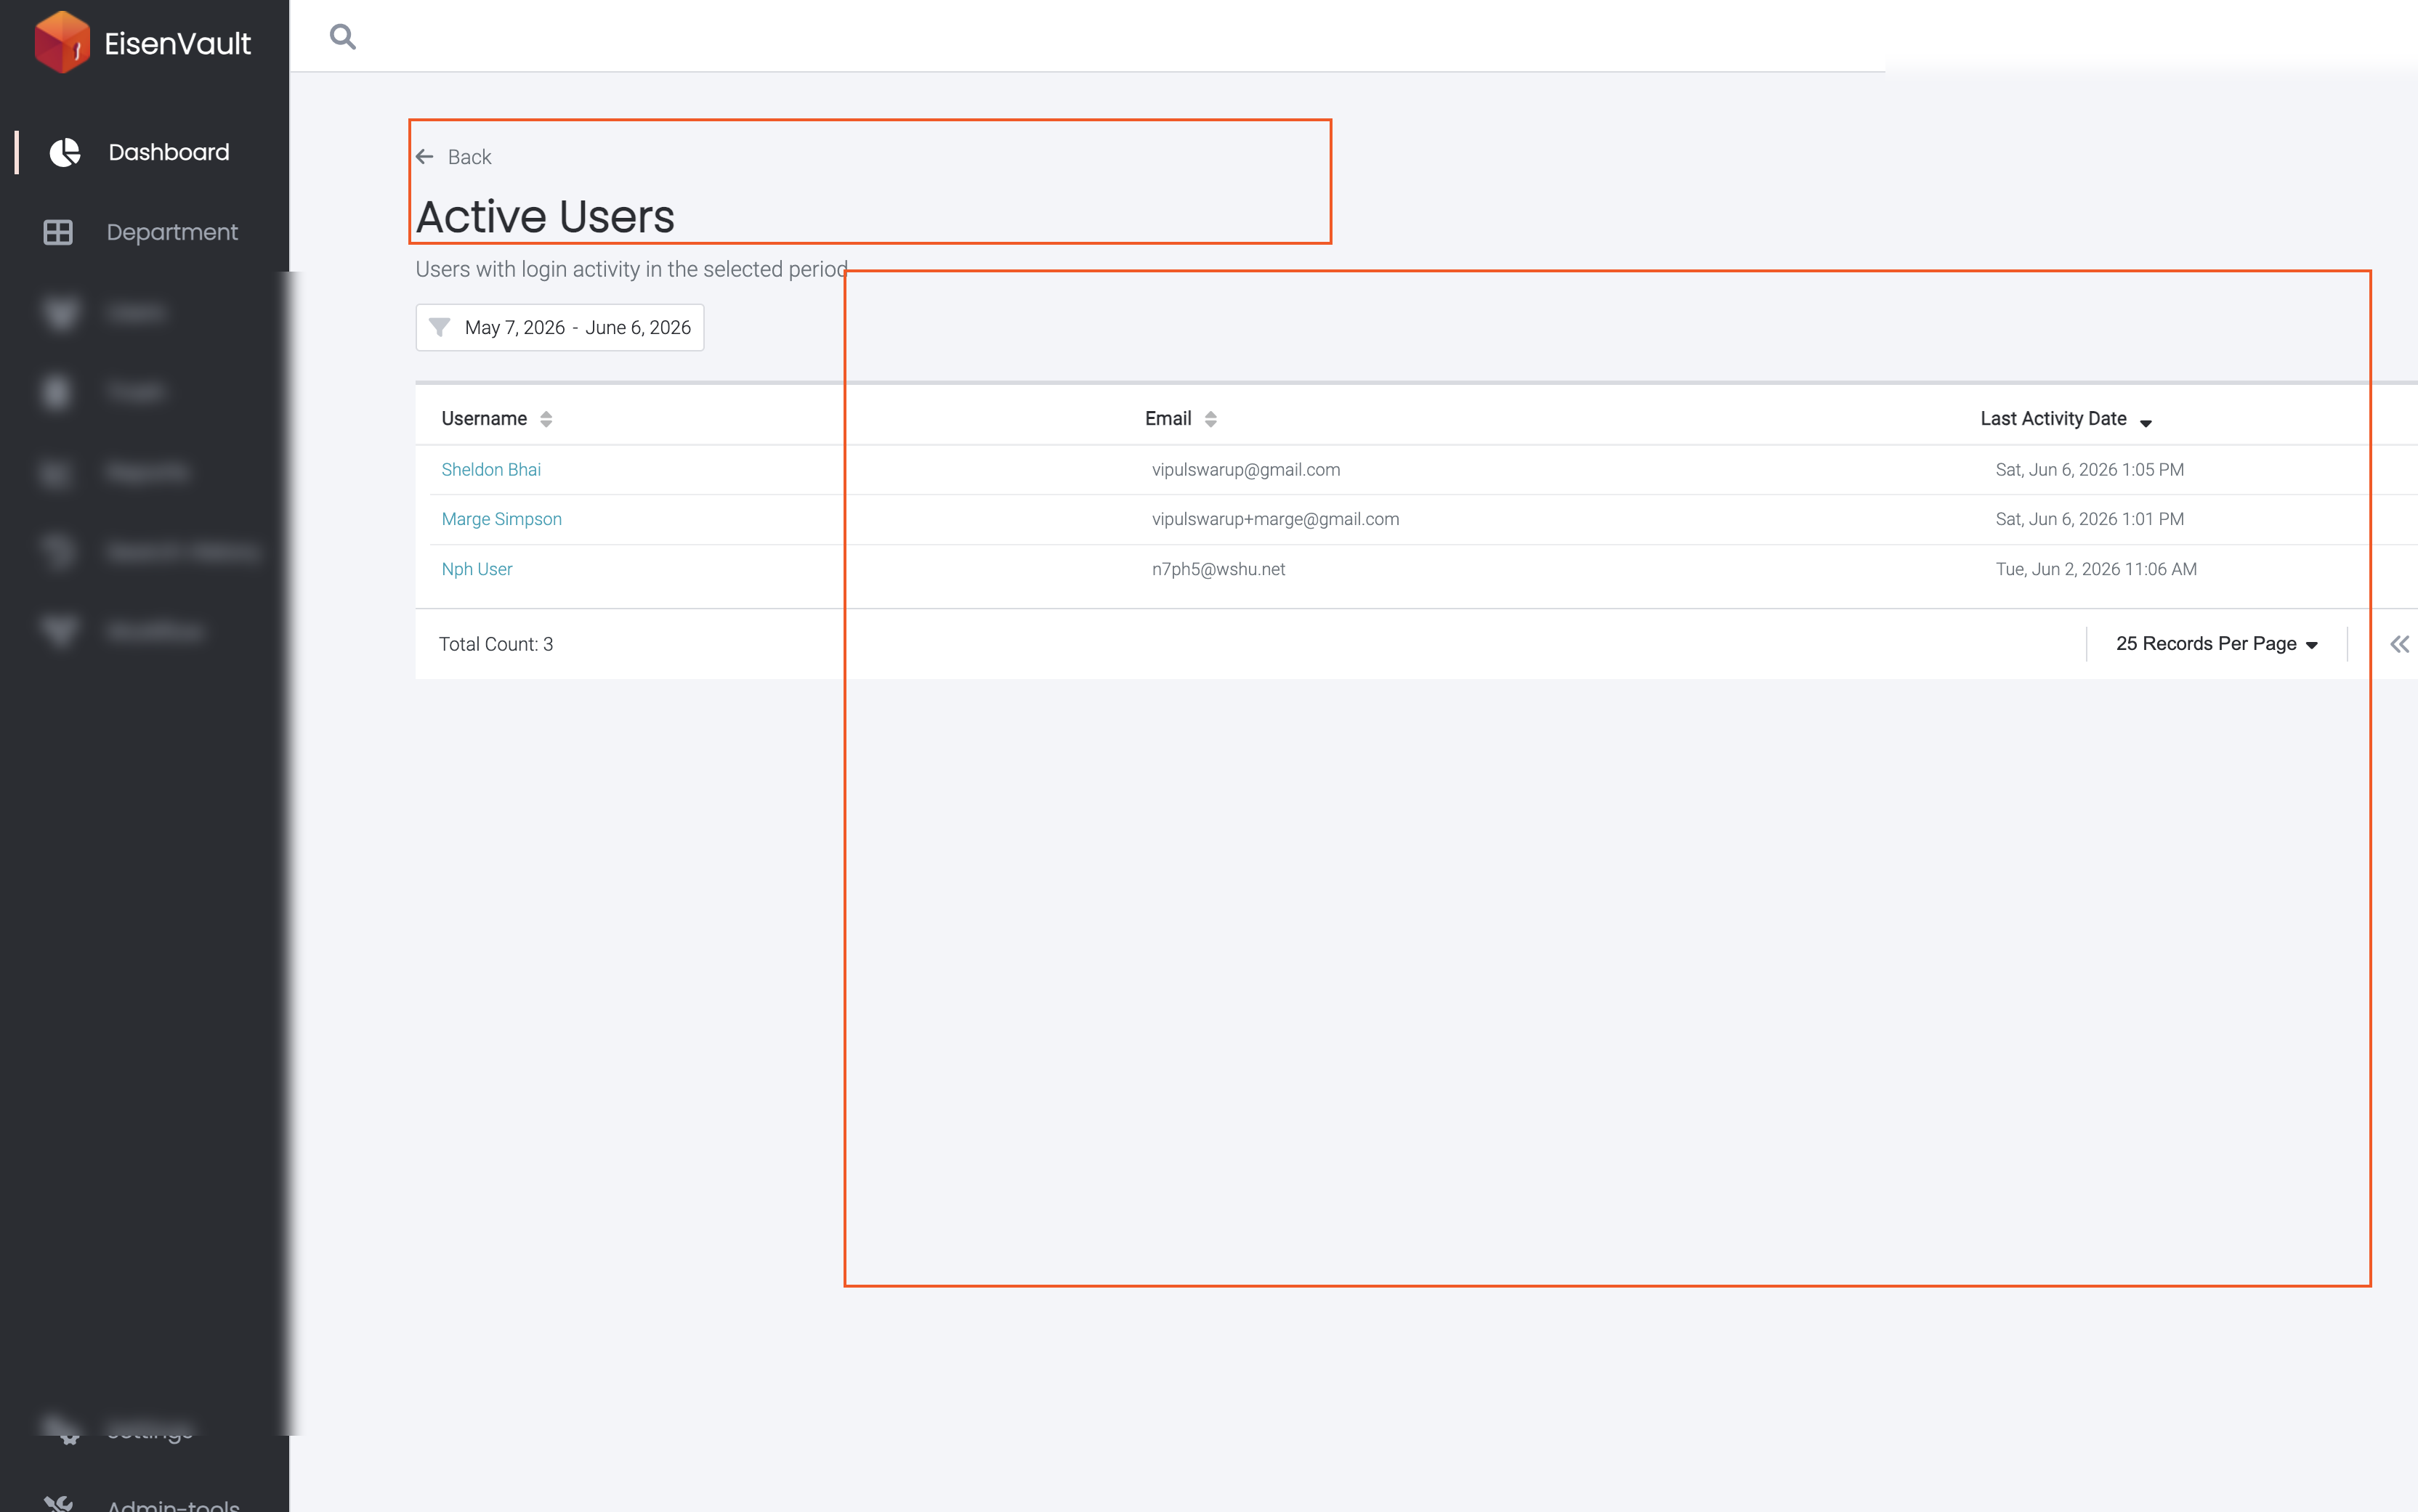Click the Back link text
2418x1512 pixels.
coord(469,157)
